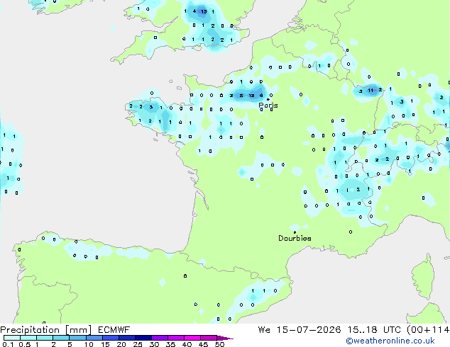Click the ECMWF model label
Image resolution: width=450 pixels, height=347 pixels.
coord(114,330)
